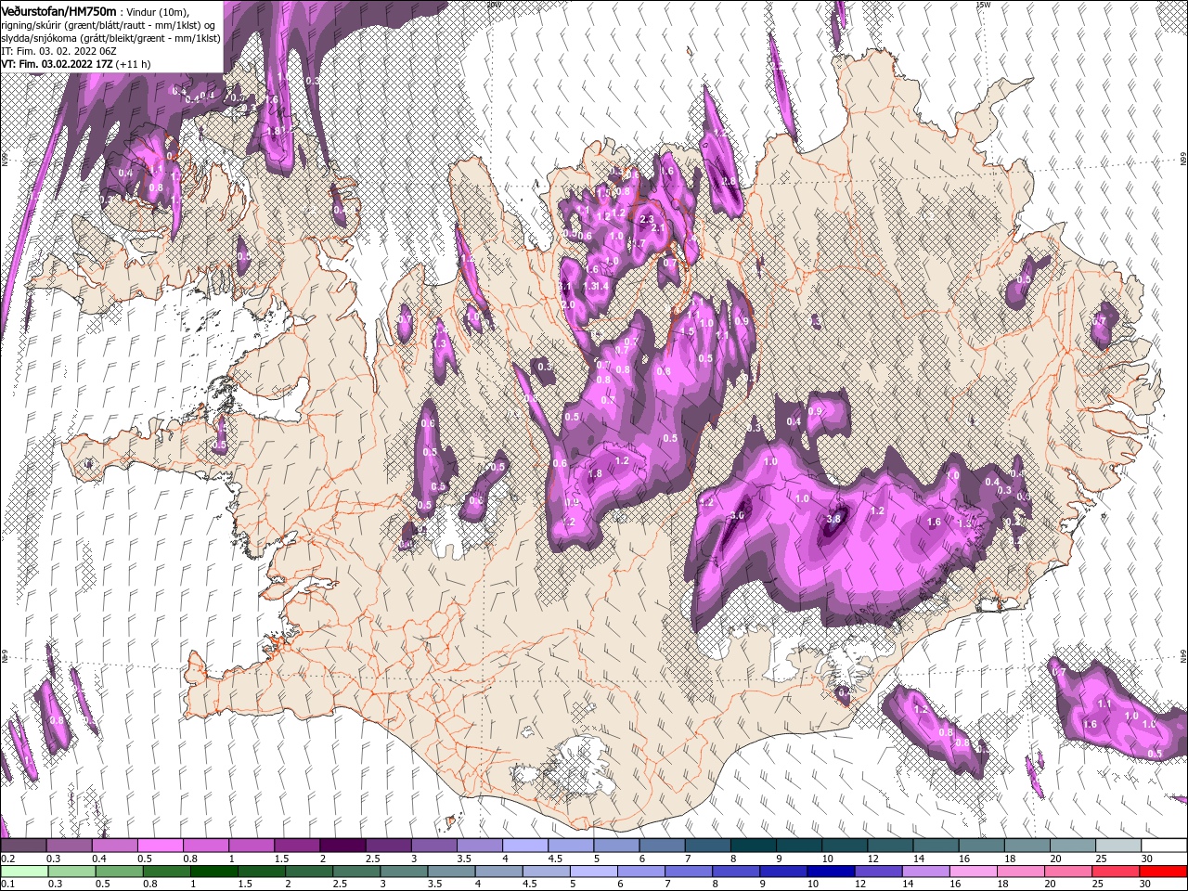Click the 0.1 label on the lower legend

point(8,884)
